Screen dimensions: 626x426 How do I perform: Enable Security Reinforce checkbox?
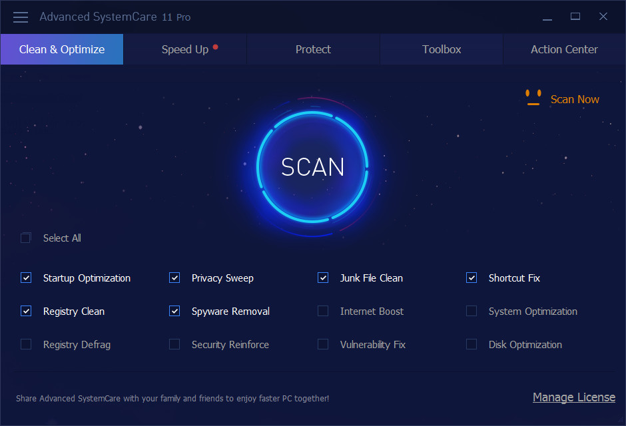pos(174,344)
